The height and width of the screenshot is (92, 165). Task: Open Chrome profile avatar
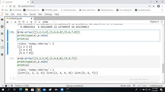pyautogui.click(x=158, y=6)
